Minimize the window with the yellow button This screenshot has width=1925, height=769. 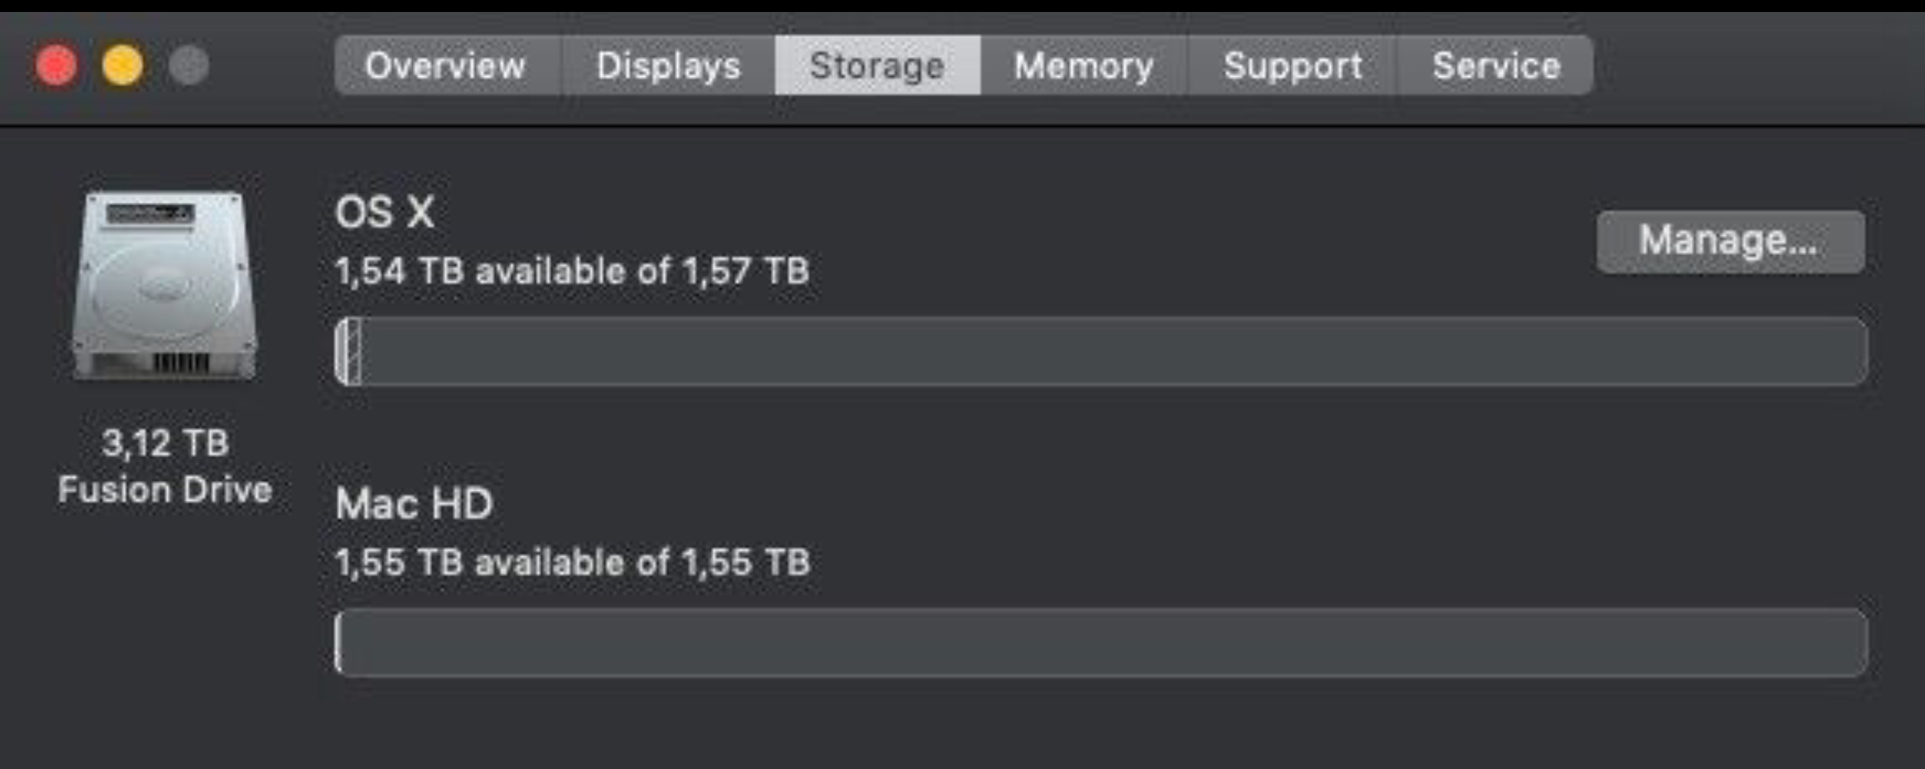pyautogui.click(x=123, y=65)
